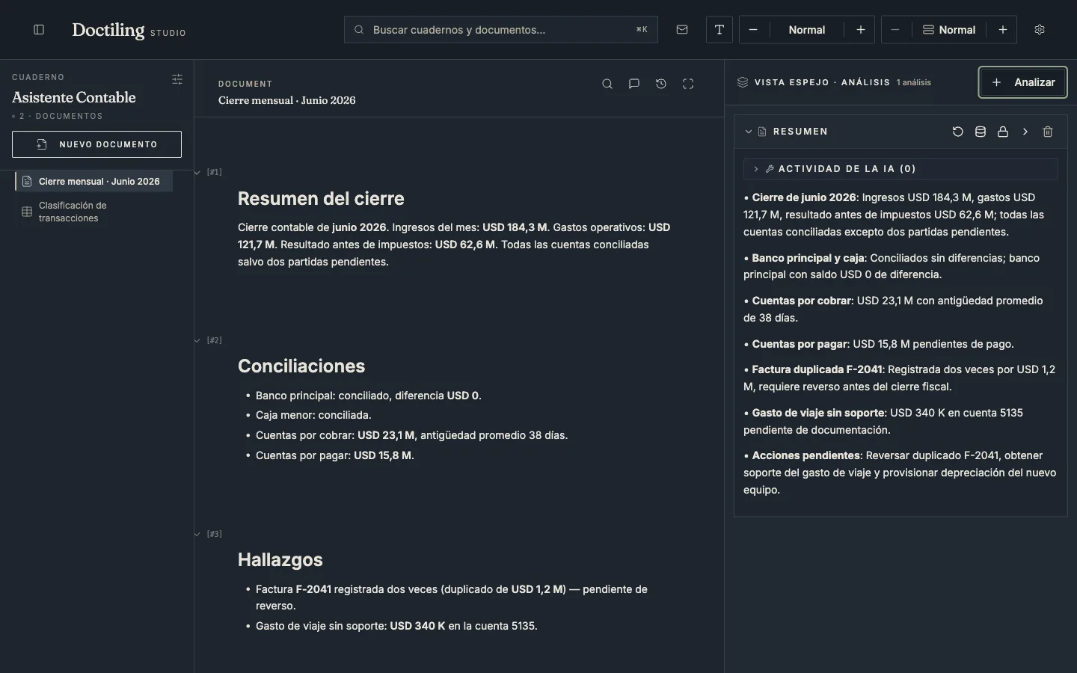Click Vista Espejo layers icon
Image resolution: width=1077 pixels, height=673 pixels.
click(743, 82)
